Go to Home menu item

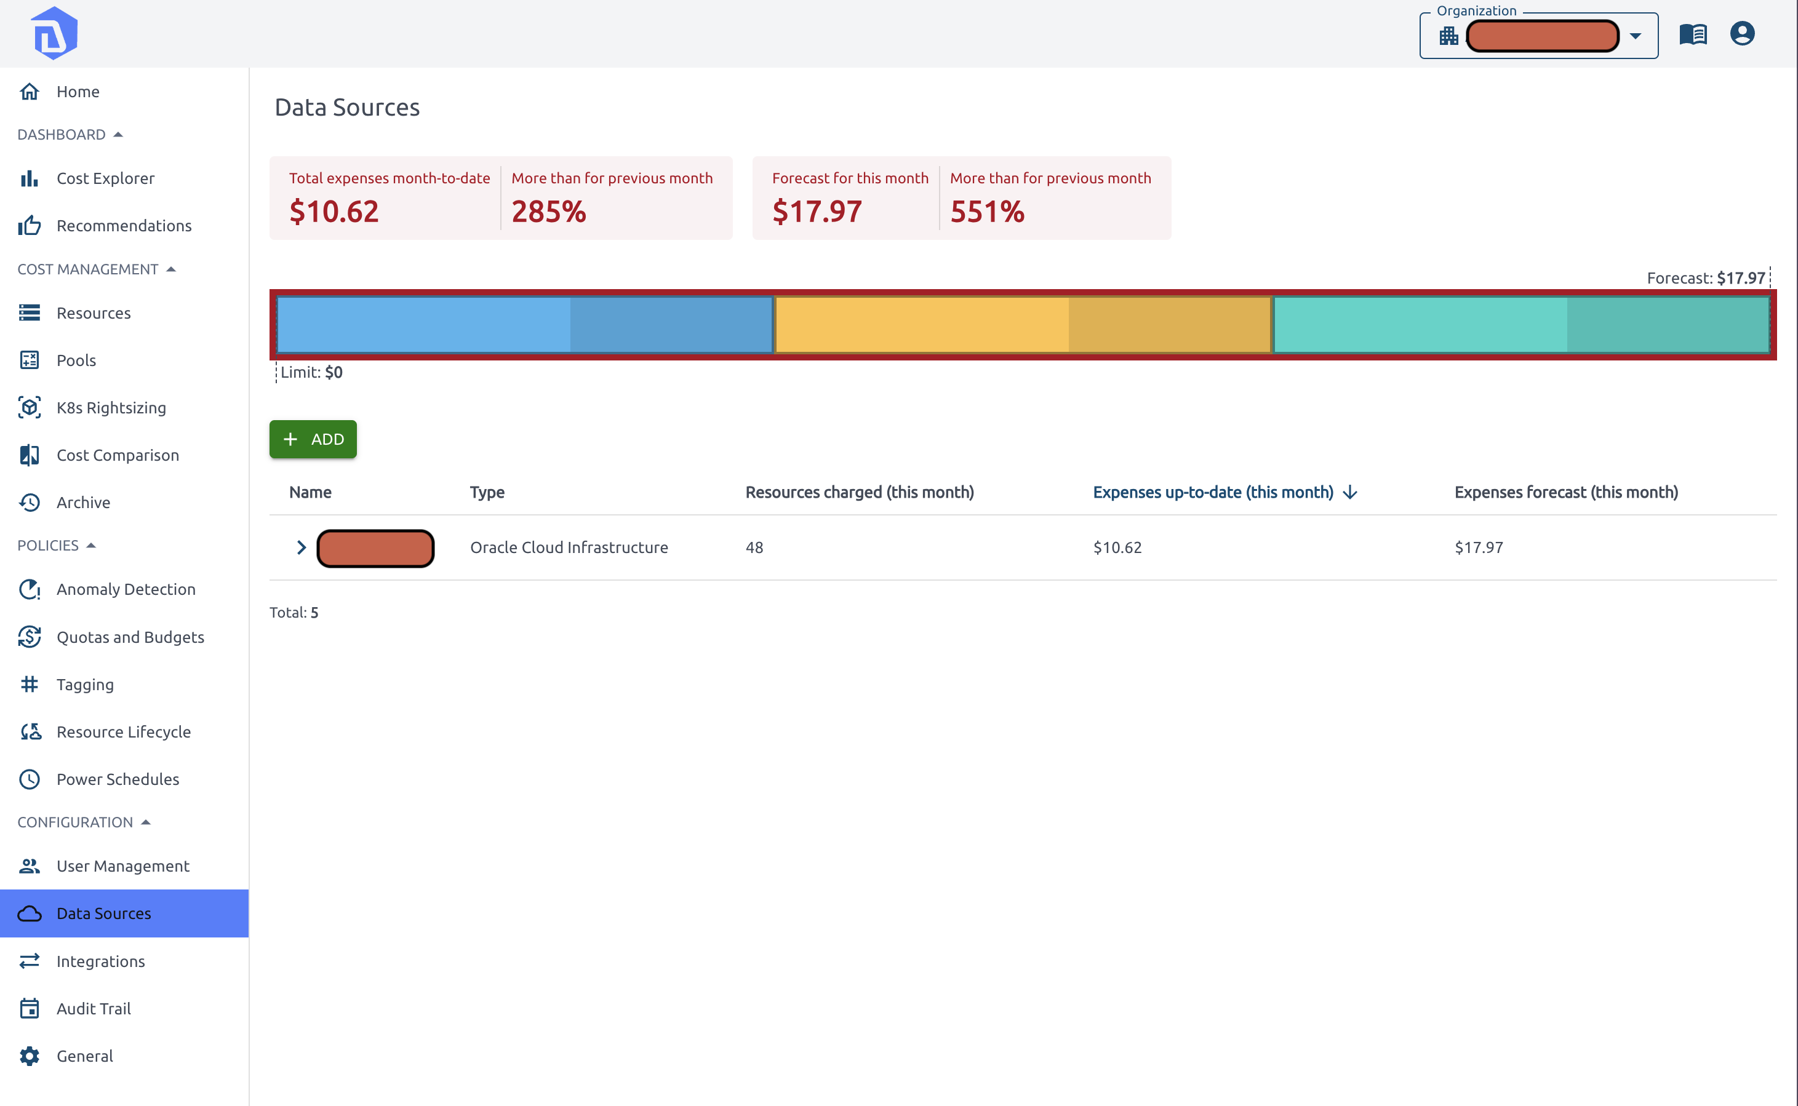pos(124,92)
